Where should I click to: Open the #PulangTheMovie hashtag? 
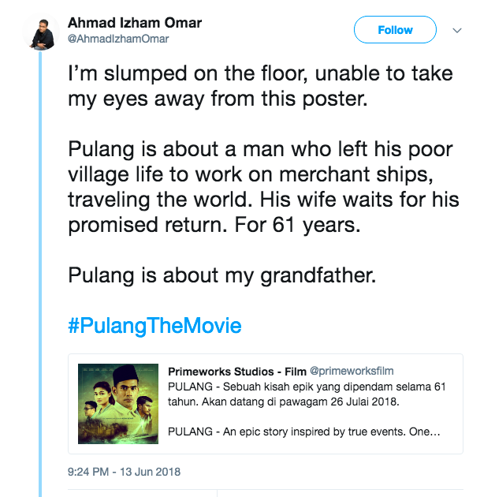pyautogui.click(x=154, y=326)
